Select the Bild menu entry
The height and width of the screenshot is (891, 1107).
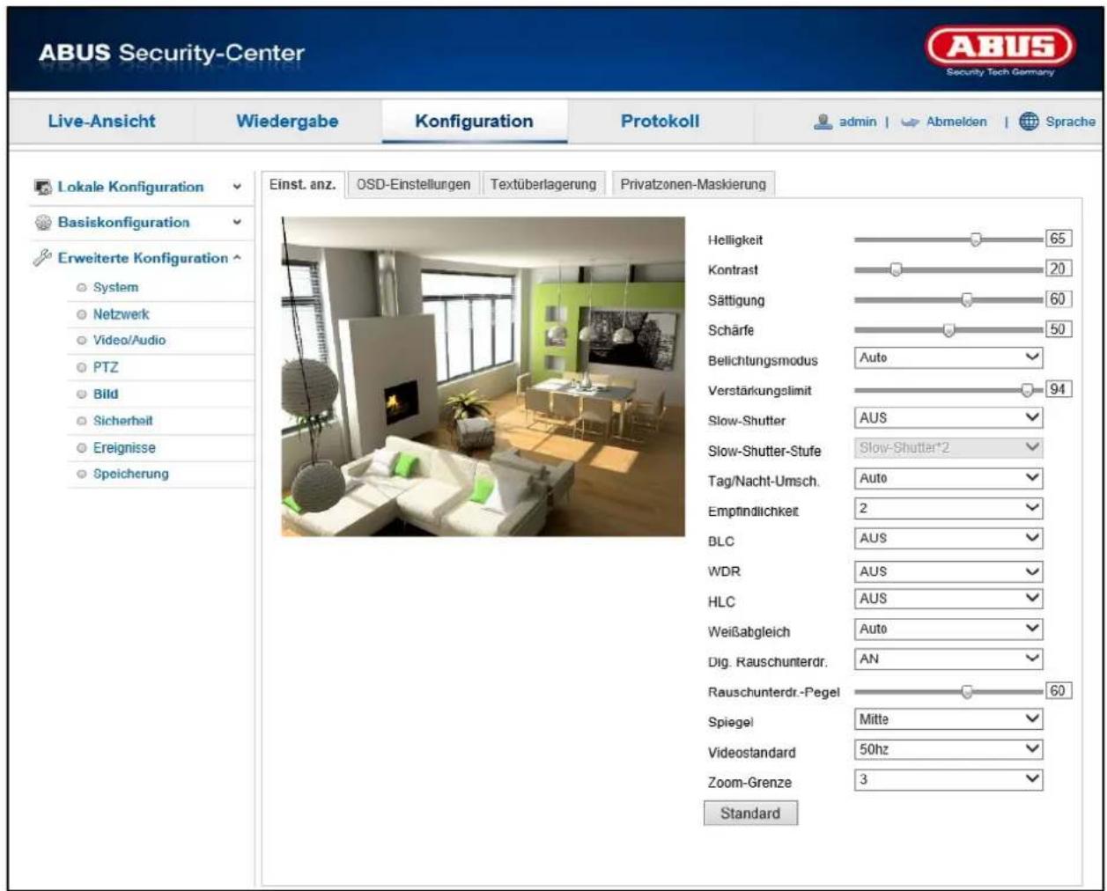[x=106, y=394]
